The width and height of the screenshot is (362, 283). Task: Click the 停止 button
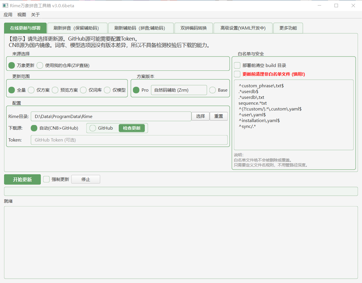86,179
